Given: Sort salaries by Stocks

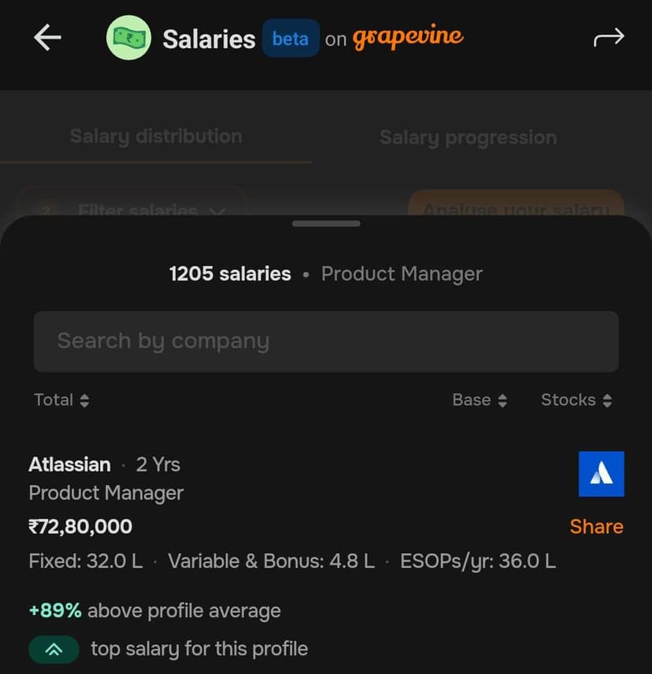Looking at the screenshot, I should coord(576,400).
